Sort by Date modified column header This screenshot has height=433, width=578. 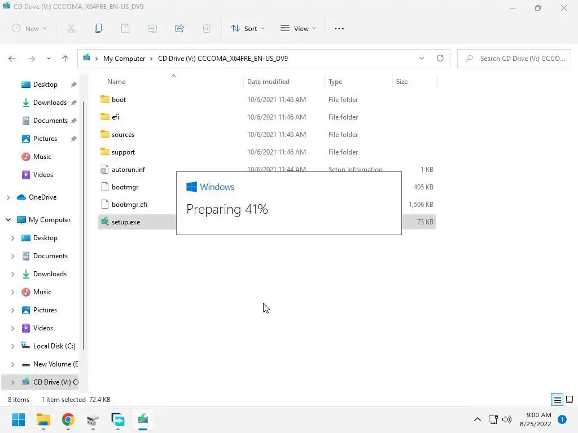pyautogui.click(x=268, y=82)
